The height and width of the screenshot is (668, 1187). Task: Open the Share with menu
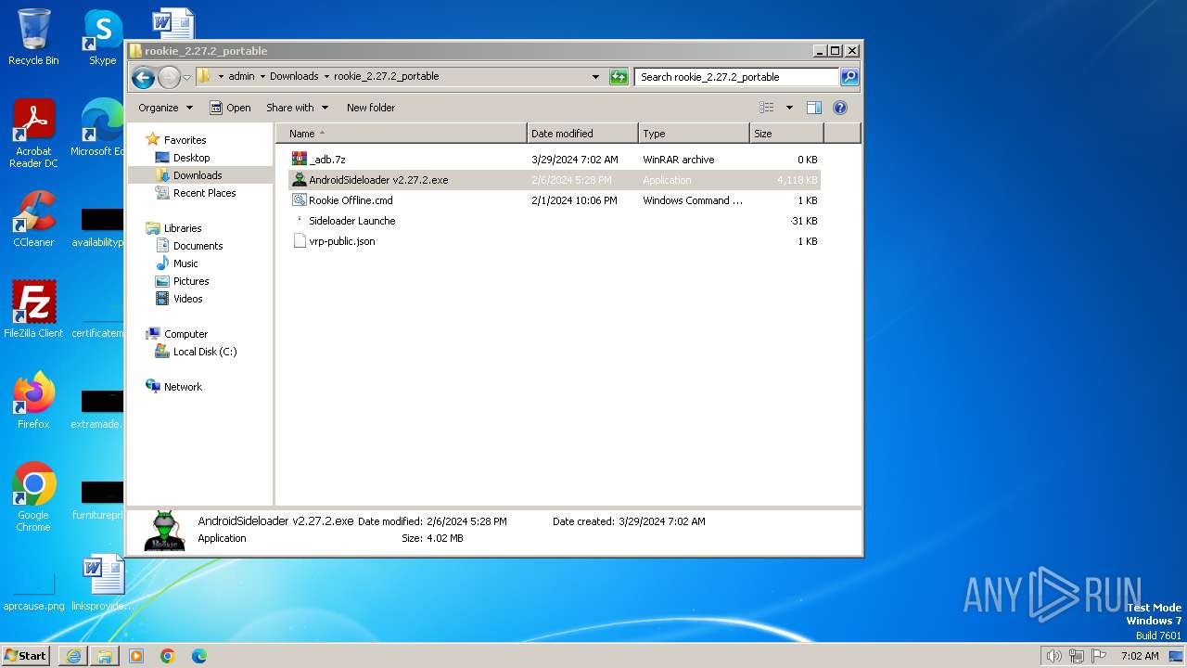pyautogui.click(x=297, y=108)
